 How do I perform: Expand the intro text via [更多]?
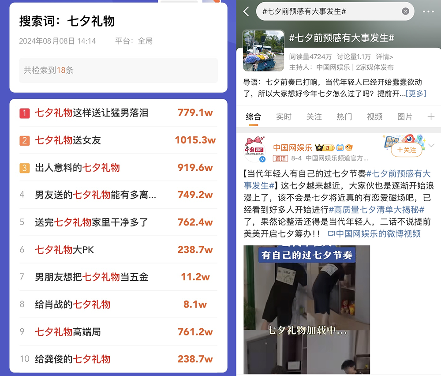tap(416, 94)
